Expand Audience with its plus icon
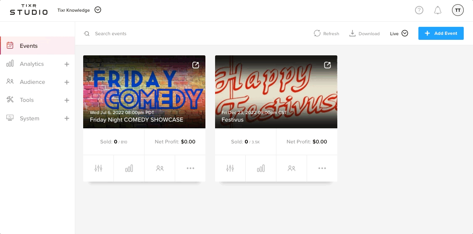Screen dimensions: 473x234 (67, 82)
